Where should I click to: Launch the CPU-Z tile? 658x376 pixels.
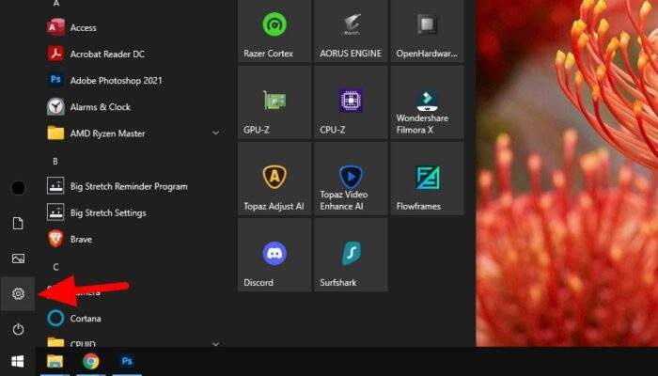point(351,102)
